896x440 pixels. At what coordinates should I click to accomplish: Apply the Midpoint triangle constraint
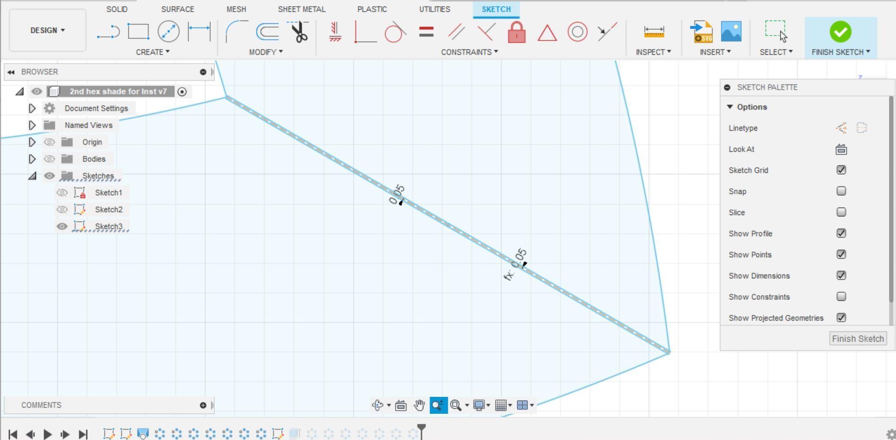[x=547, y=32]
